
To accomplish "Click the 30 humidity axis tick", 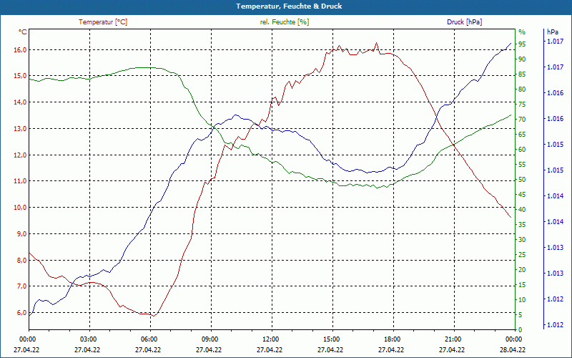I will tap(522, 240).
